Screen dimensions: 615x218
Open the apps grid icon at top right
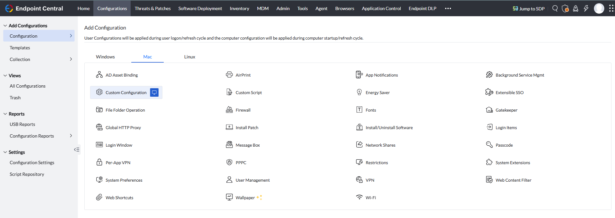click(611, 8)
